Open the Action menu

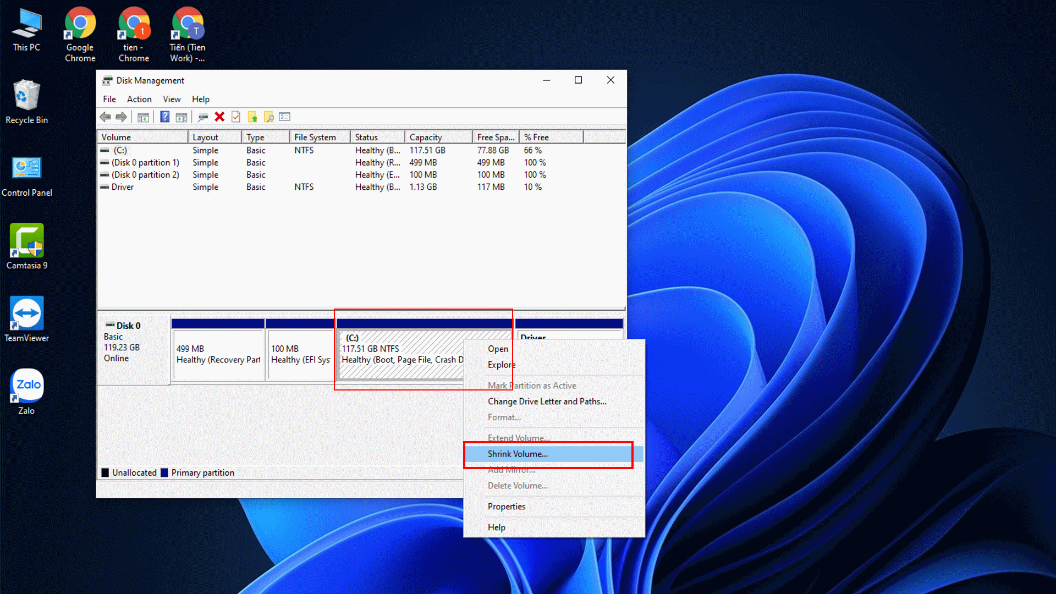[x=139, y=99]
